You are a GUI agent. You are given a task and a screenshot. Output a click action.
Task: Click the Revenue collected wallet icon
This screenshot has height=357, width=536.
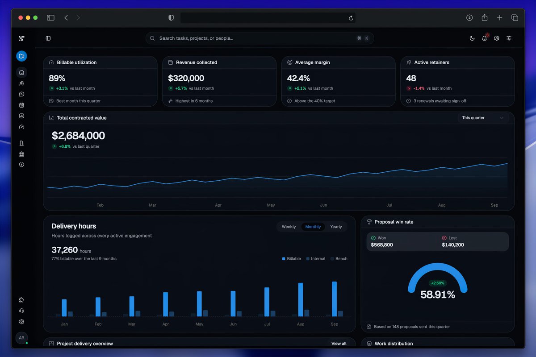(x=171, y=62)
